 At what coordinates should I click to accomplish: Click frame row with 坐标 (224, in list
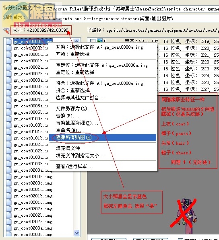point(188,76)
